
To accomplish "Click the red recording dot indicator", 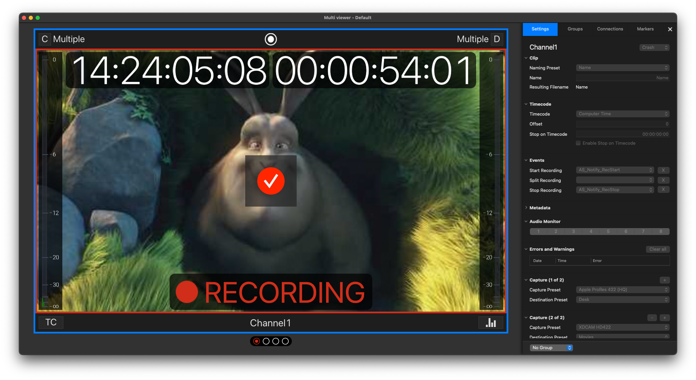I will pyautogui.click(x=187, y=292).
